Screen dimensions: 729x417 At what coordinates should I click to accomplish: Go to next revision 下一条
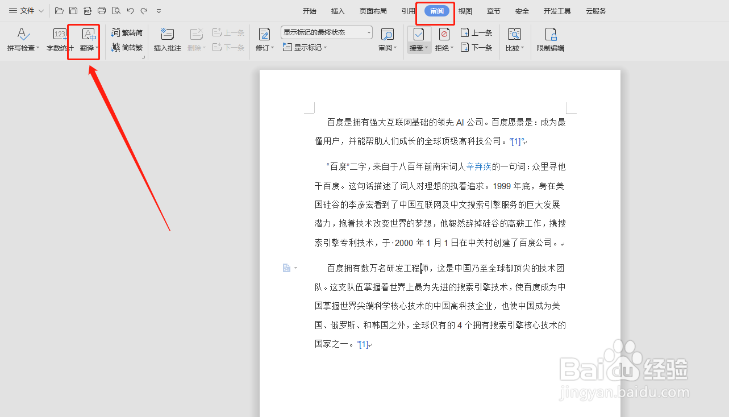tap(476, 48)
